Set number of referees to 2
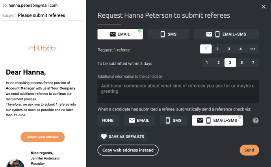 pyautogui.click(x=217, y=49)
